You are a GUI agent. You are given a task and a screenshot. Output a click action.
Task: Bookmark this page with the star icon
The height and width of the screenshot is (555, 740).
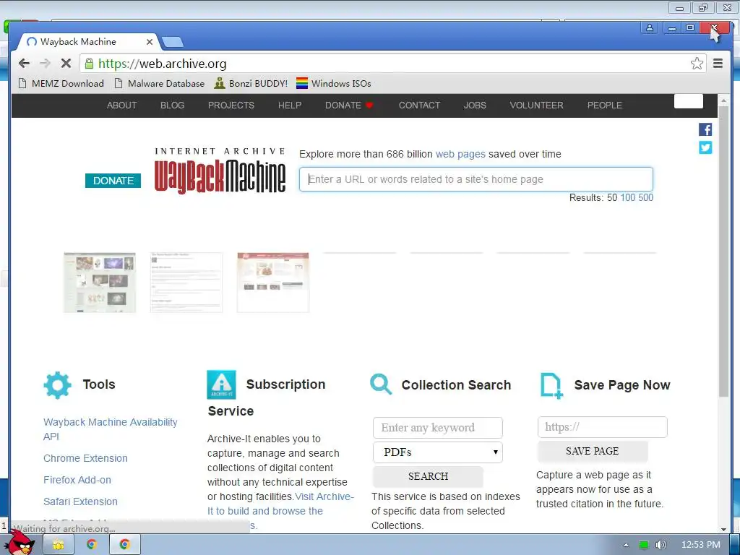tap(697, 64)
